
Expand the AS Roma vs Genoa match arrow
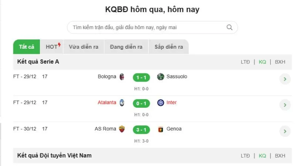pyautogui.click(x=285, y=131)
